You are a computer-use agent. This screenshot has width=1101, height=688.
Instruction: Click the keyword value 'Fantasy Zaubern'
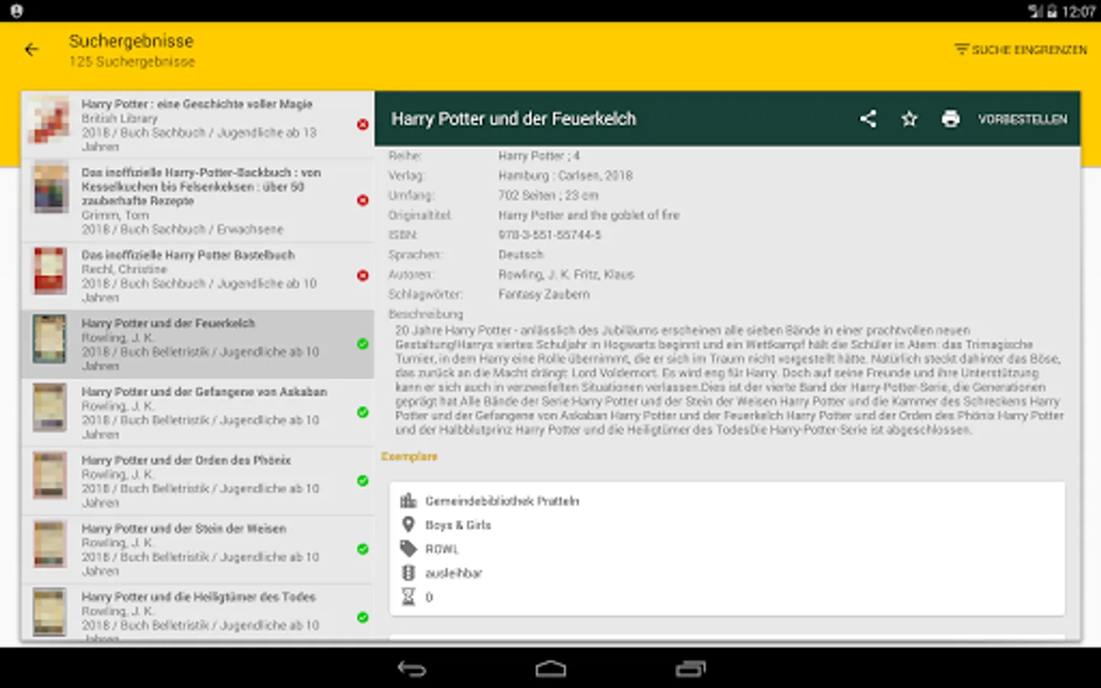point(544,294)
